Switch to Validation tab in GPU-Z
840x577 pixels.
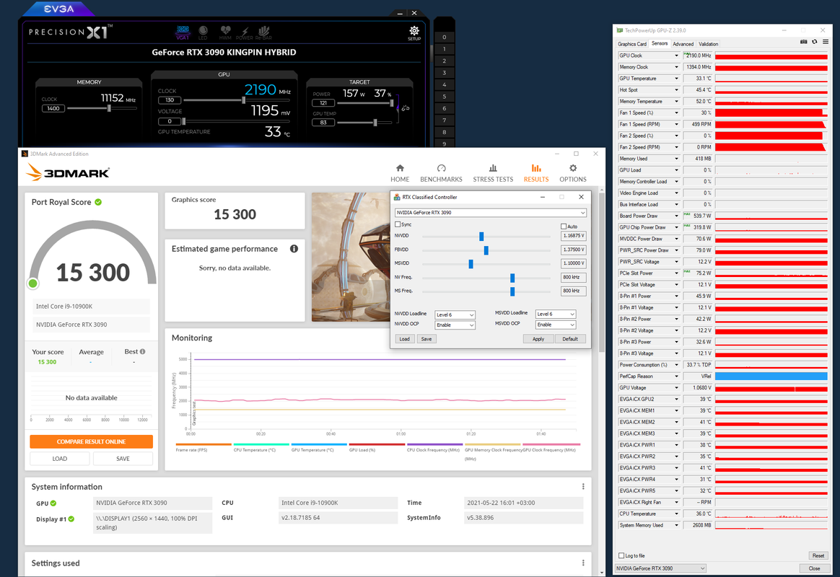(x=708, y=44)
